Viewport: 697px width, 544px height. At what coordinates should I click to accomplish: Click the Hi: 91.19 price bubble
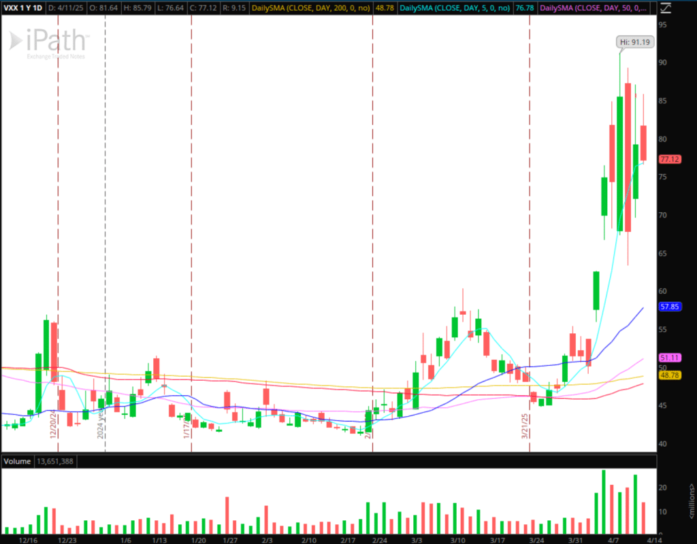pos(635,42)
